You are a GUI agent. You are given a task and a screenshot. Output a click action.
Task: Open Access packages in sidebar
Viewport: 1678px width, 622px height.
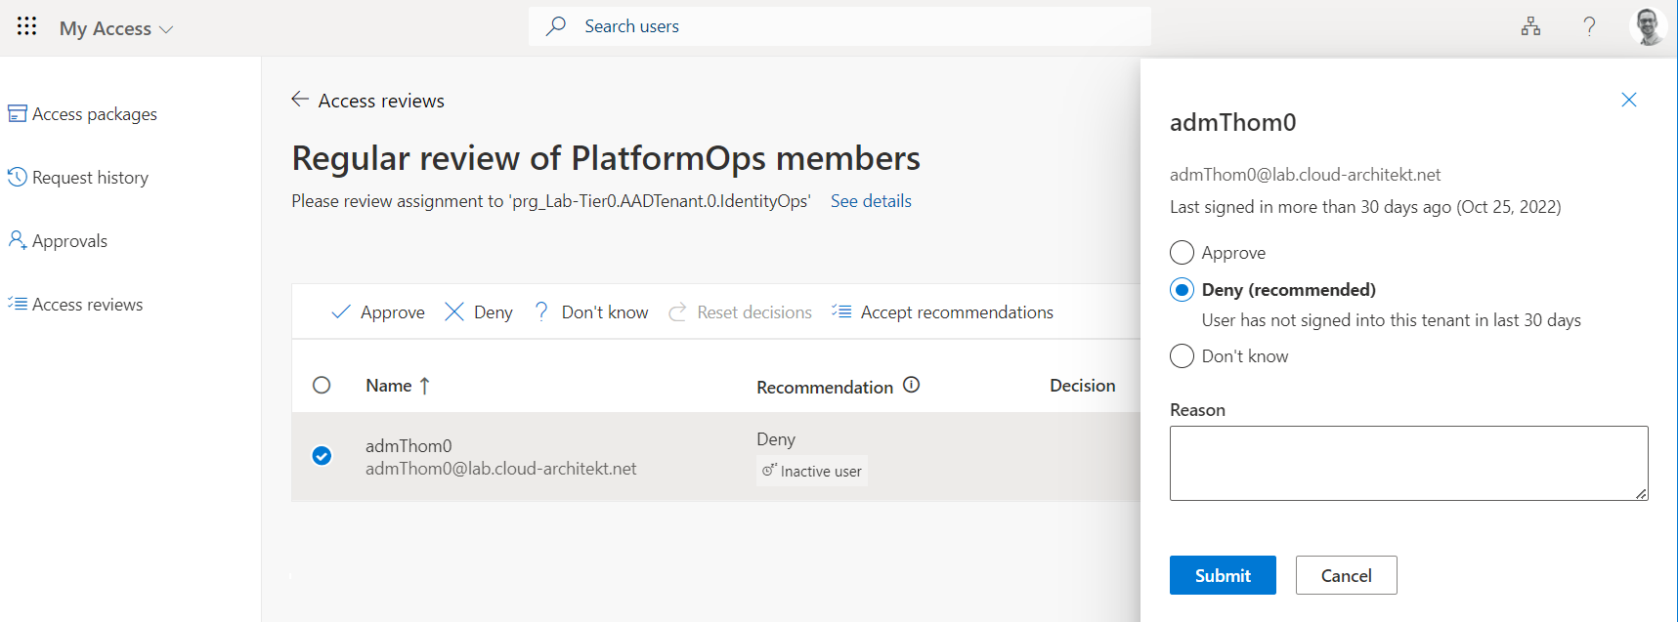pos(82,114)
